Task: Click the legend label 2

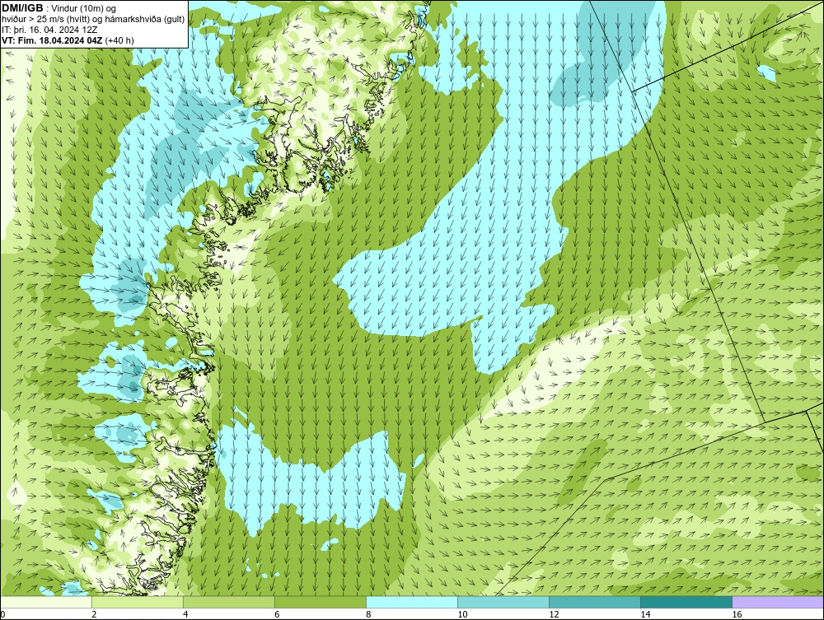Action: click(x=94, y=614)
